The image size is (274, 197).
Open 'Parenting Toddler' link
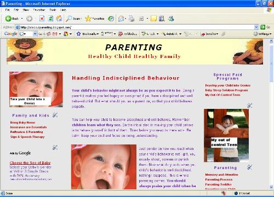tap(218, 184)
